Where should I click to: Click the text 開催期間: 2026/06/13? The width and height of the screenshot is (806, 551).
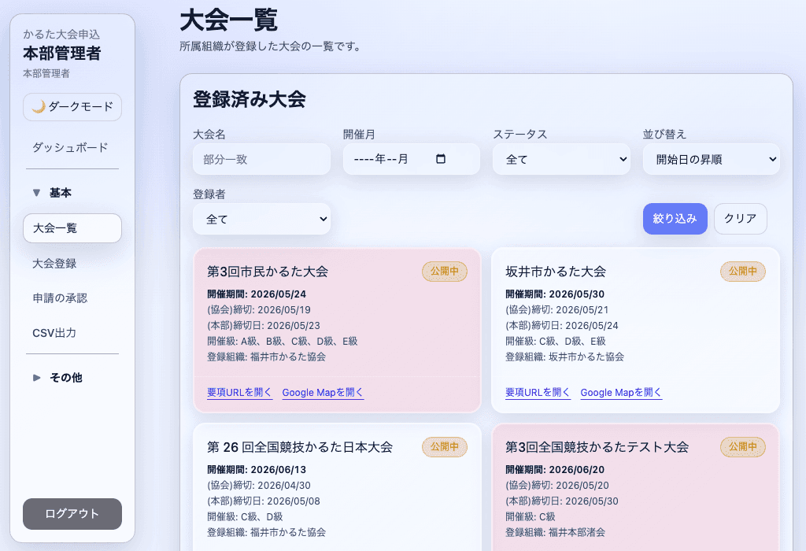tap(257, 470)
